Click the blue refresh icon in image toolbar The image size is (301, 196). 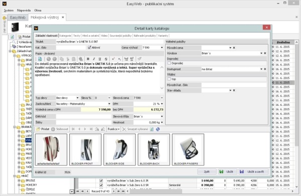(x=158, y=129)
